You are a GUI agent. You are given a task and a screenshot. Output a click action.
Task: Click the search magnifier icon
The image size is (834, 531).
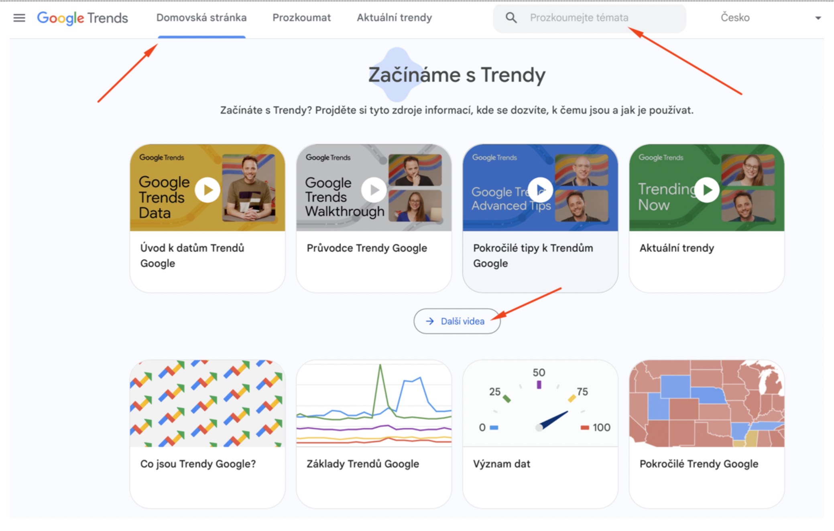511,18
